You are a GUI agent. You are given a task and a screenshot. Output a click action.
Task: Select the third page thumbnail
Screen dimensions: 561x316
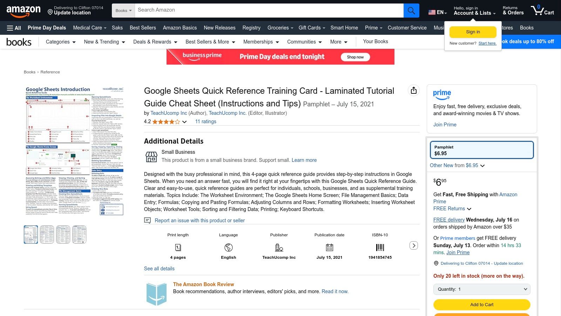(63, 235)
